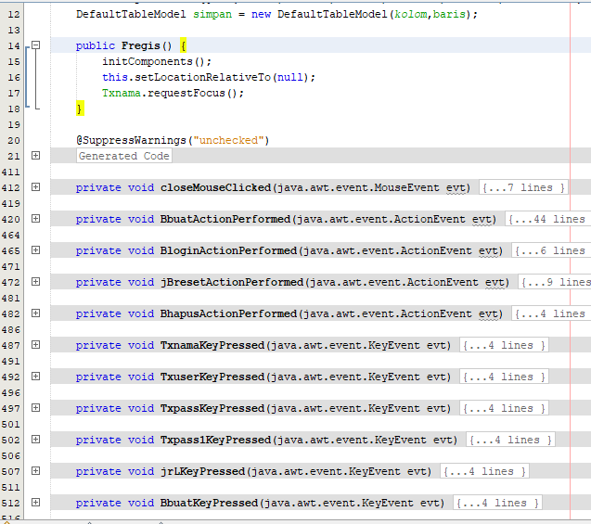Expand TxnamaKeyPressed method fold
The height and width of the screenshot is (524, 591).
[x=36, y=345]
